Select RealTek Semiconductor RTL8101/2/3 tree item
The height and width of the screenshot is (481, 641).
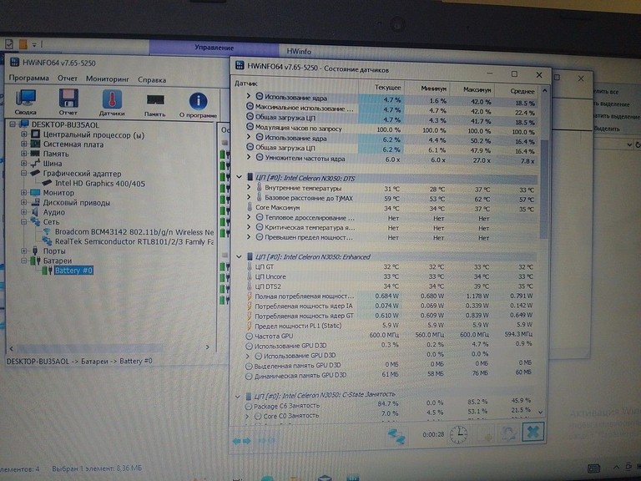(x=134, y=241)
